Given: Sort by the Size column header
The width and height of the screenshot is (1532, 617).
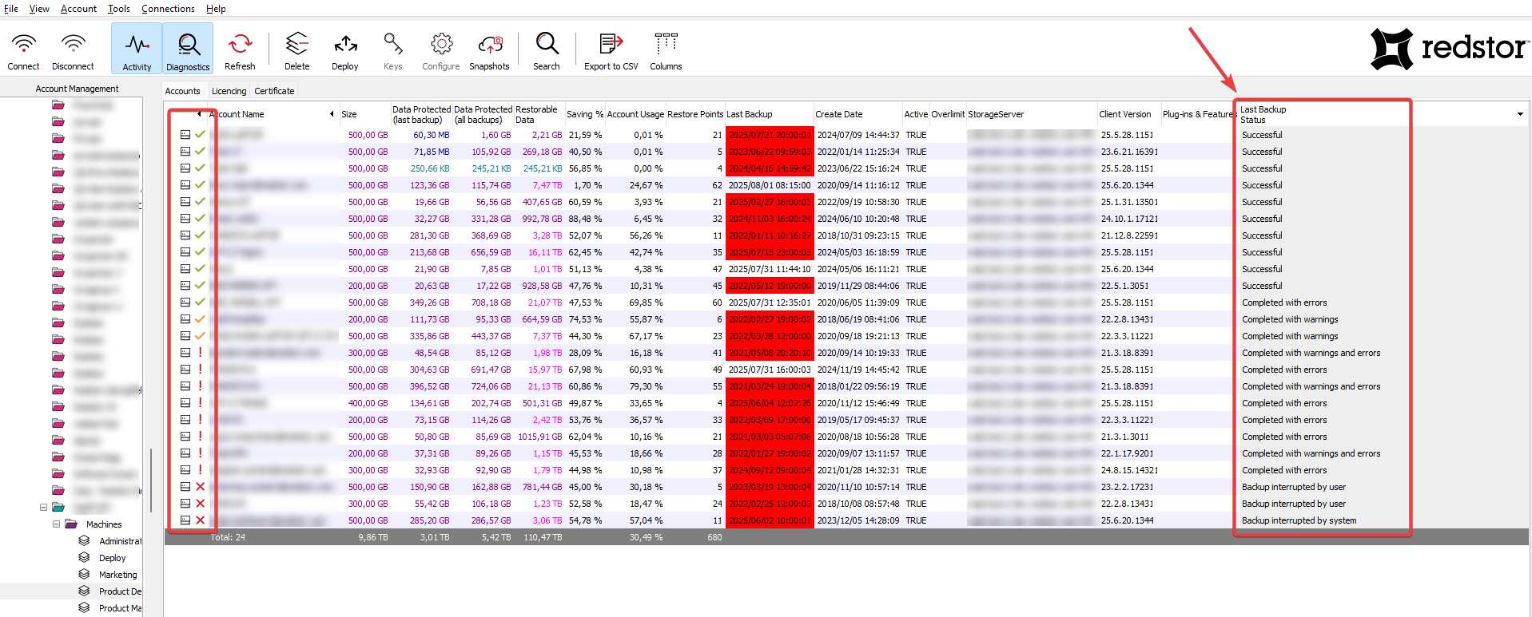Looking at the screenshot, I should tap(364, 114).
